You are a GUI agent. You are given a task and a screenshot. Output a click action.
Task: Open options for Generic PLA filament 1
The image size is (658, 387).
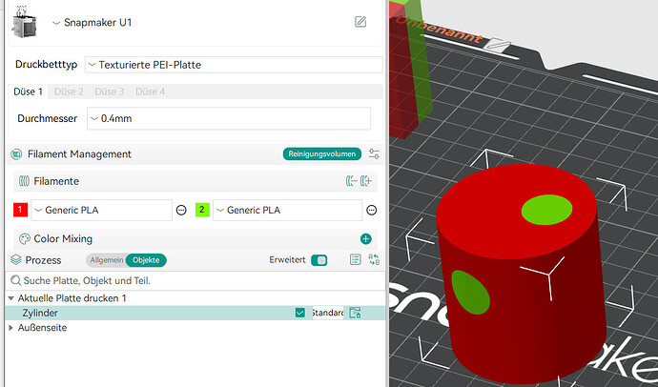coord(181,210)
